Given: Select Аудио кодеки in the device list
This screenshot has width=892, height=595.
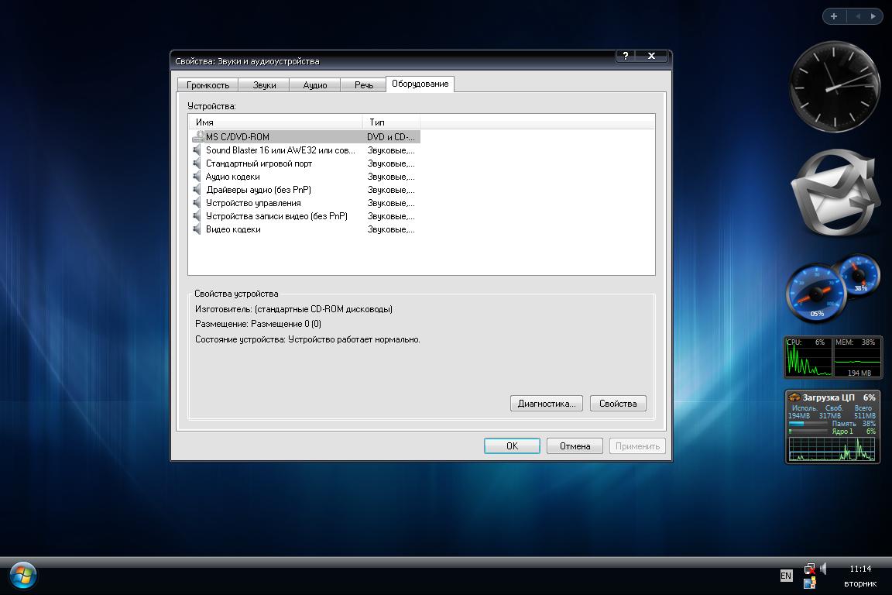Looking at the screenshot, I should (x=232, y=177).
